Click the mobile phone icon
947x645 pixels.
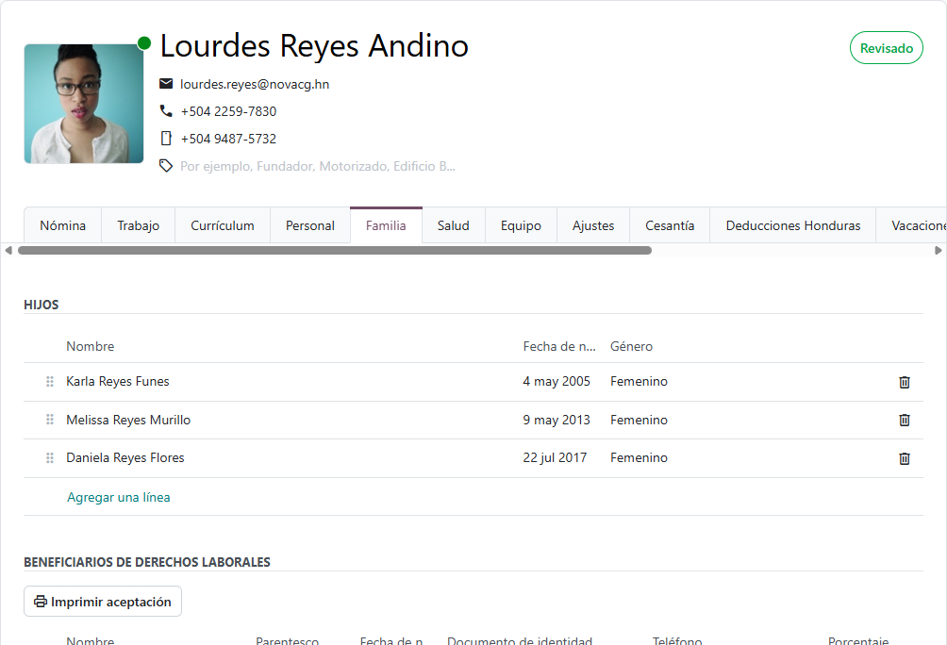[x=166, y=139]
